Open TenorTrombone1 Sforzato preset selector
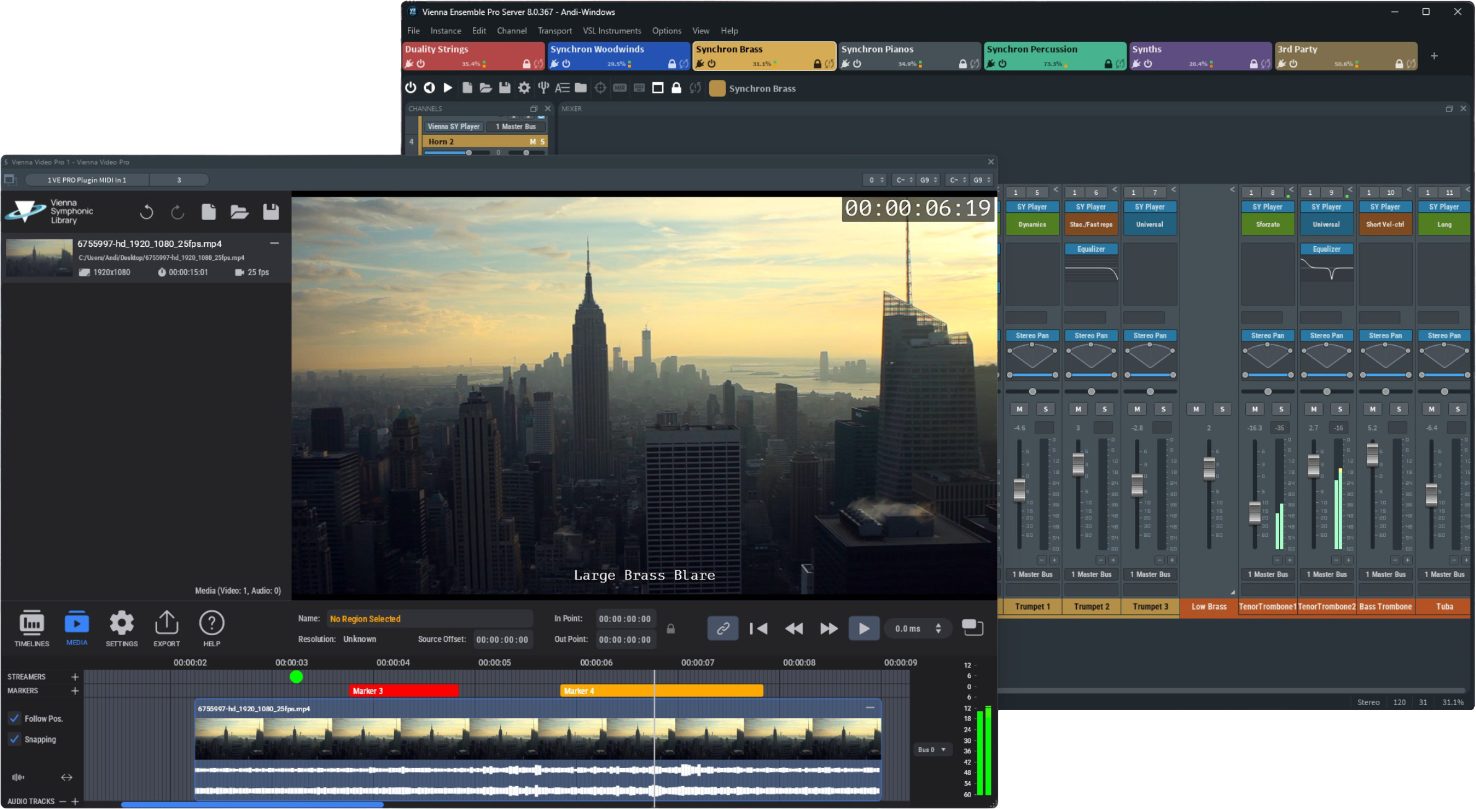The height and width of the screenshot is (809, 1476). [1267, 225]
